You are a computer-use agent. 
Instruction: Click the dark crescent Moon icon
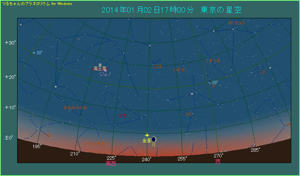coord(153,139)
